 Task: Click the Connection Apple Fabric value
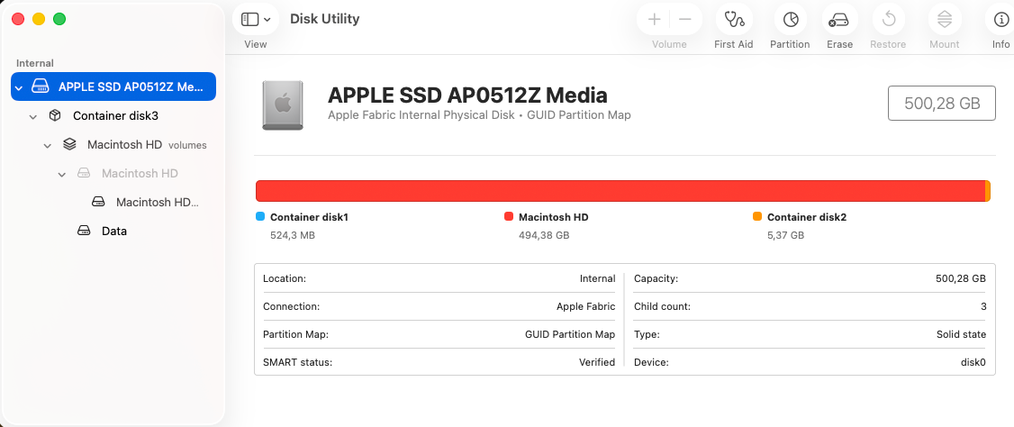(x=586, y=306)
